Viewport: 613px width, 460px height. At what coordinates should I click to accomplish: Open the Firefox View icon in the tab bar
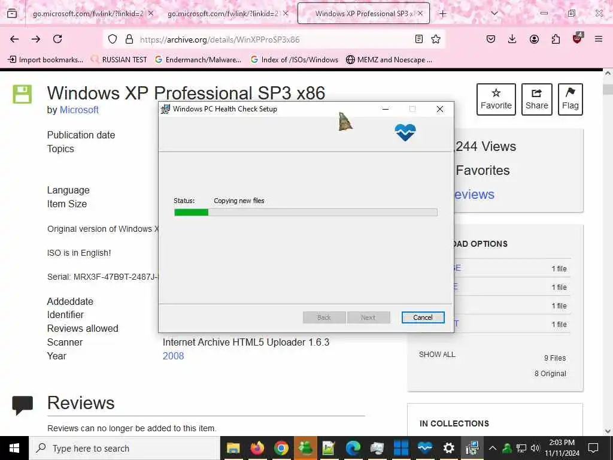12,14
